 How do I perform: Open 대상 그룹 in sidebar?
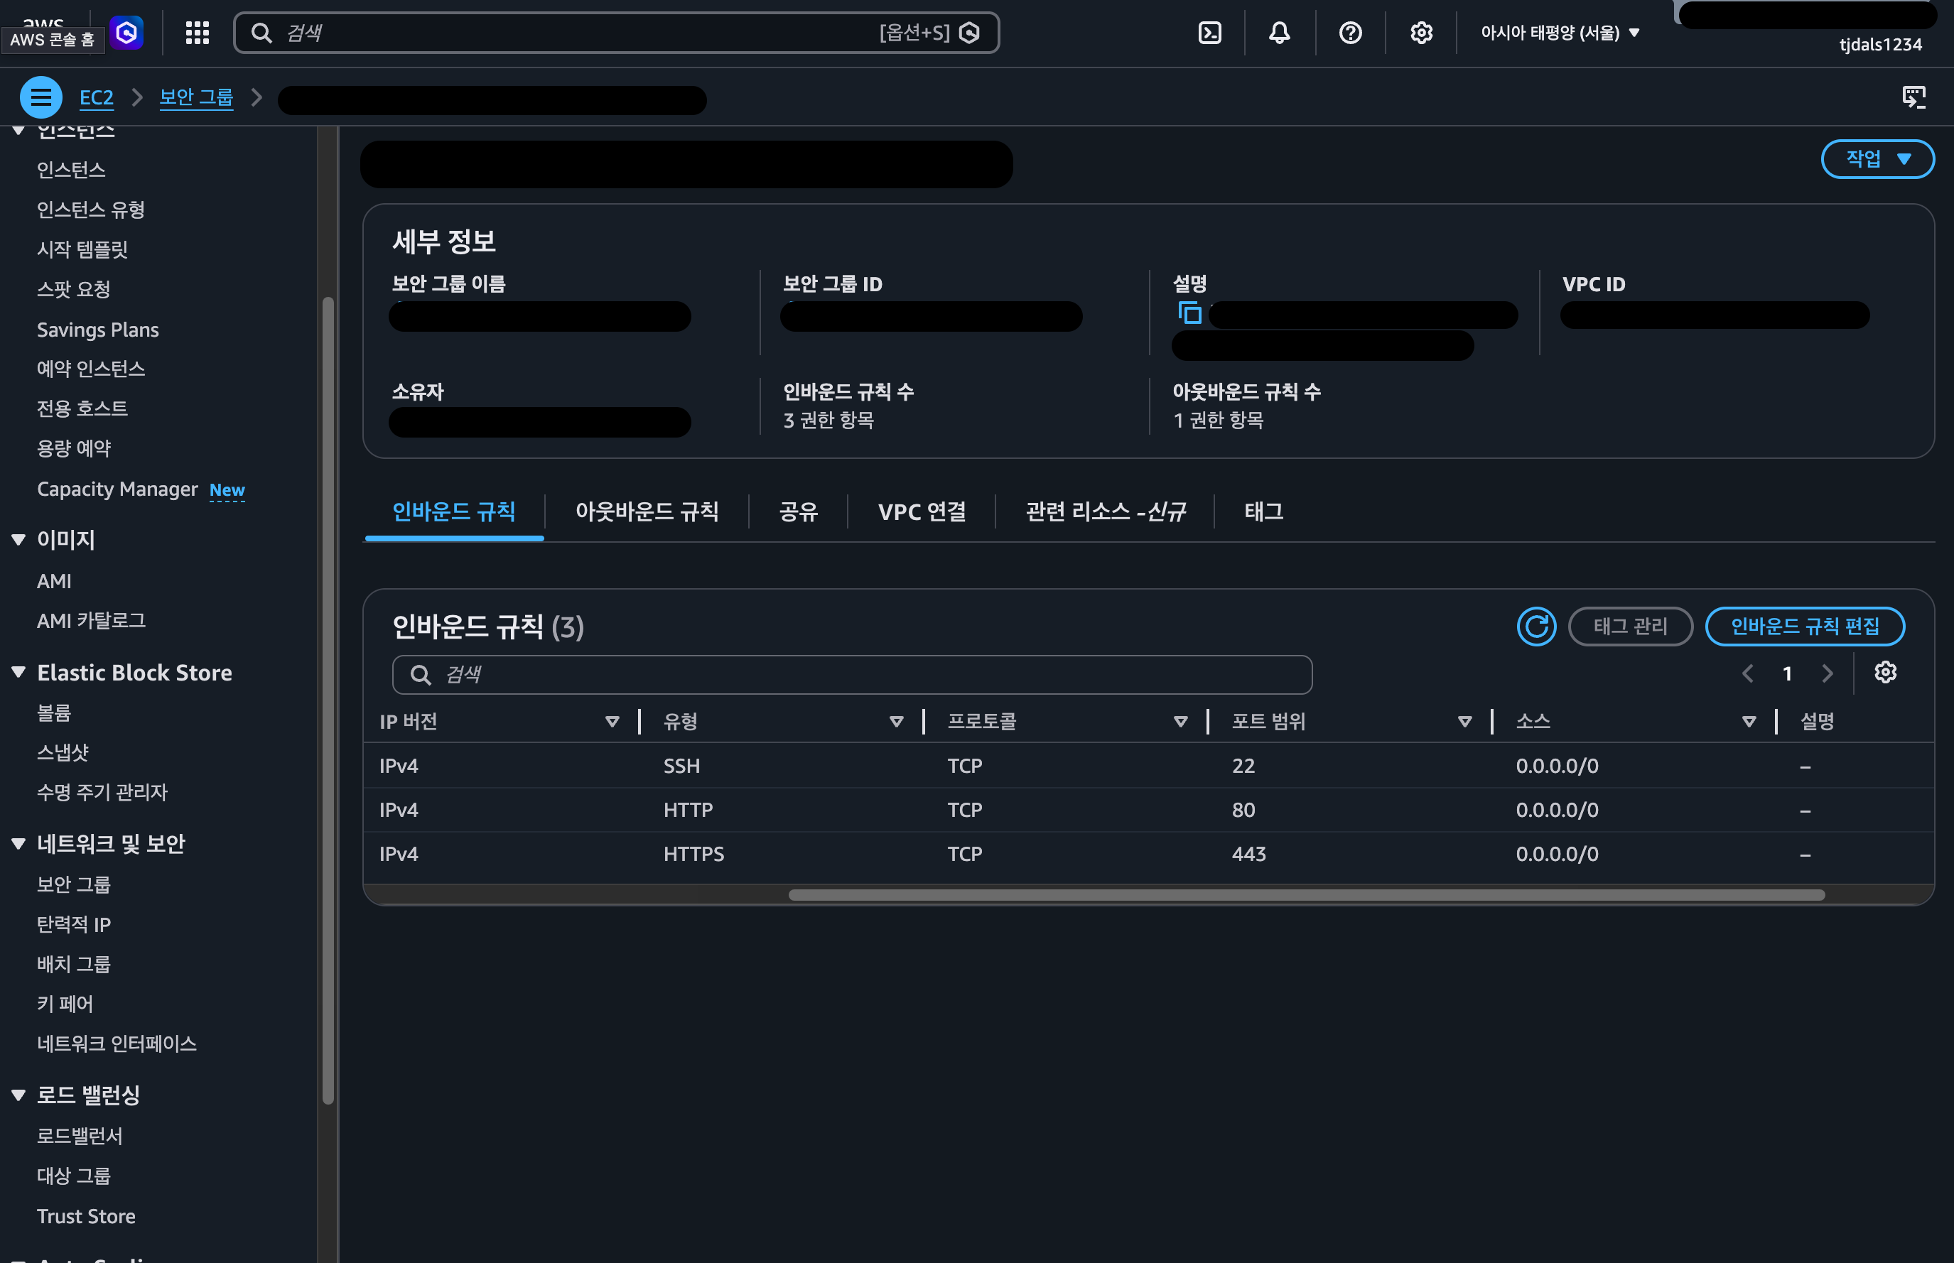click(74, 1176)
